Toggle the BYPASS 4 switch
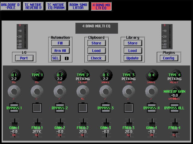The image size is (193, 144). (x=151, y=108)
